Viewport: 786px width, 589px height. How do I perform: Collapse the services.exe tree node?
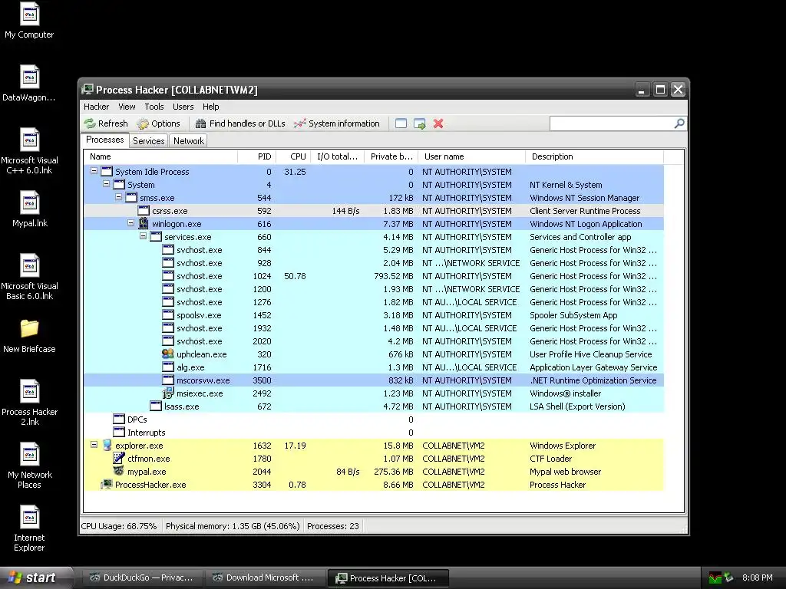tap(143, 236)
